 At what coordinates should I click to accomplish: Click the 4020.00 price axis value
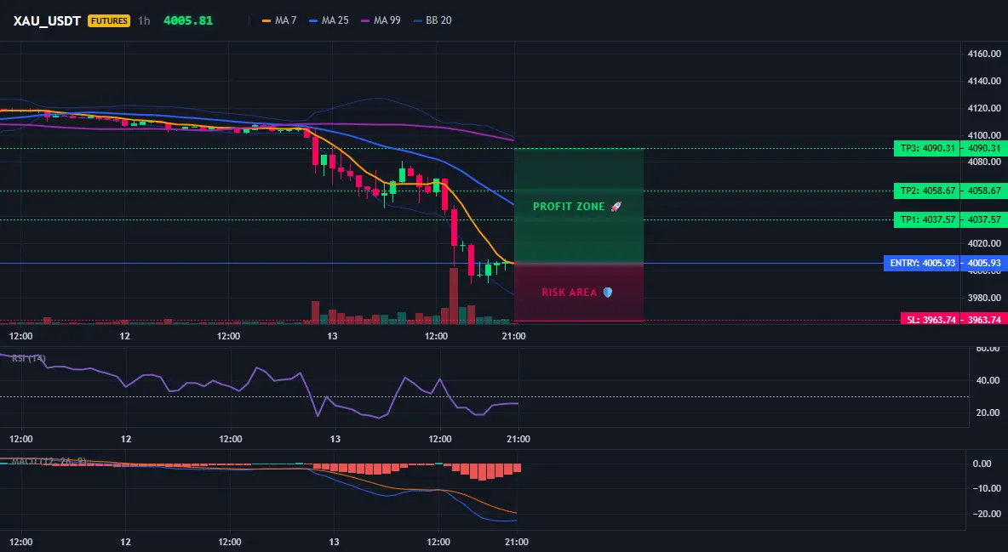(984, 243)
